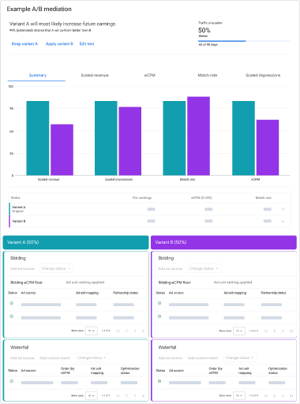Go to last page in Variant A Waterfall table
300x404 pixels.
[143, 395]
